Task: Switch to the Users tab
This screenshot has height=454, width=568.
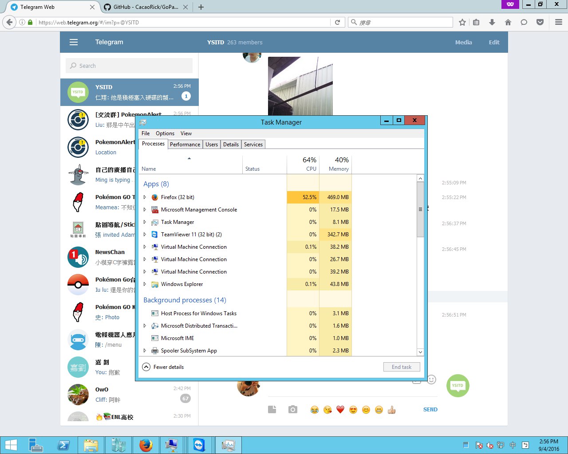Action: click(212, 145)
